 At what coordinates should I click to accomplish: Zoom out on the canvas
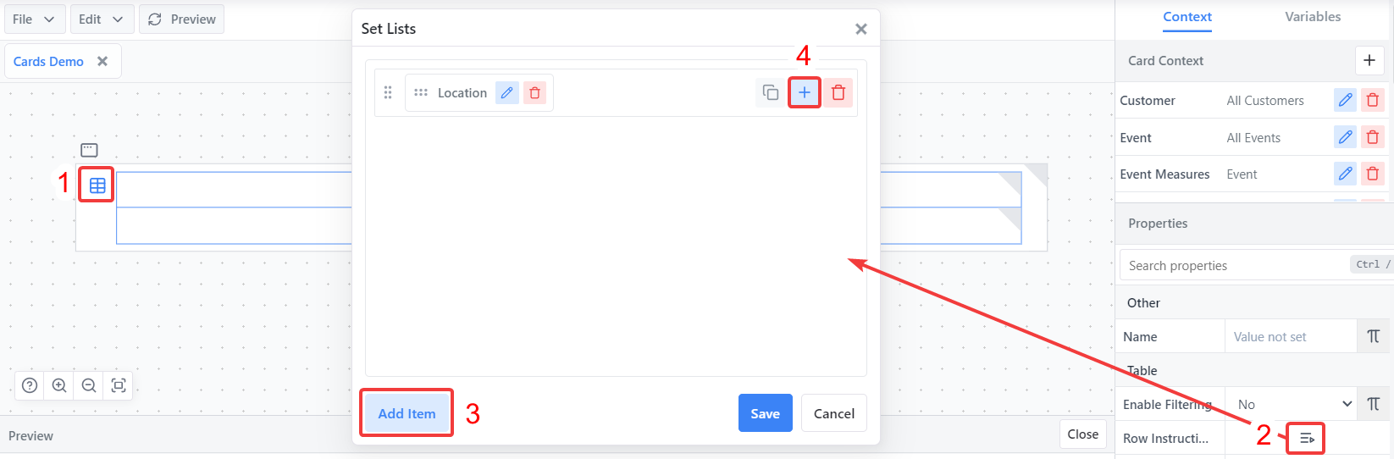click(x=89, y=386)
